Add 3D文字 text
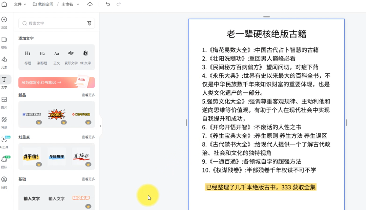This screenshot has width=366, height=210. click(85, 57)
